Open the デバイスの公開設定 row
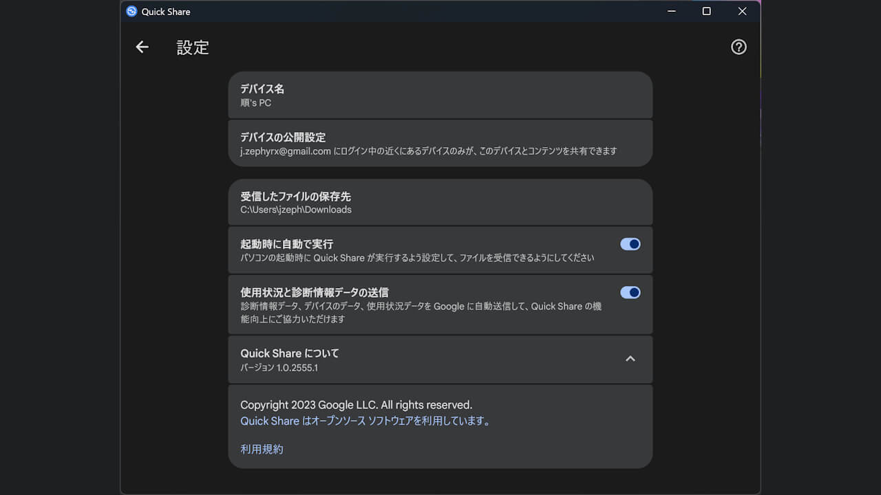Screen dimensions: 881x495 [x=440, y=143]
